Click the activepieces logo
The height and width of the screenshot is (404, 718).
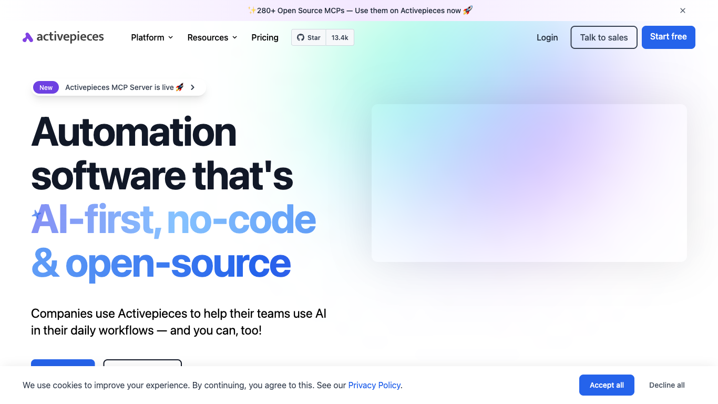(63, 37)
